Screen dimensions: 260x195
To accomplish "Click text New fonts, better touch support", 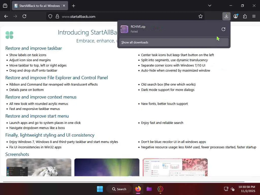I will coord(164,104).
